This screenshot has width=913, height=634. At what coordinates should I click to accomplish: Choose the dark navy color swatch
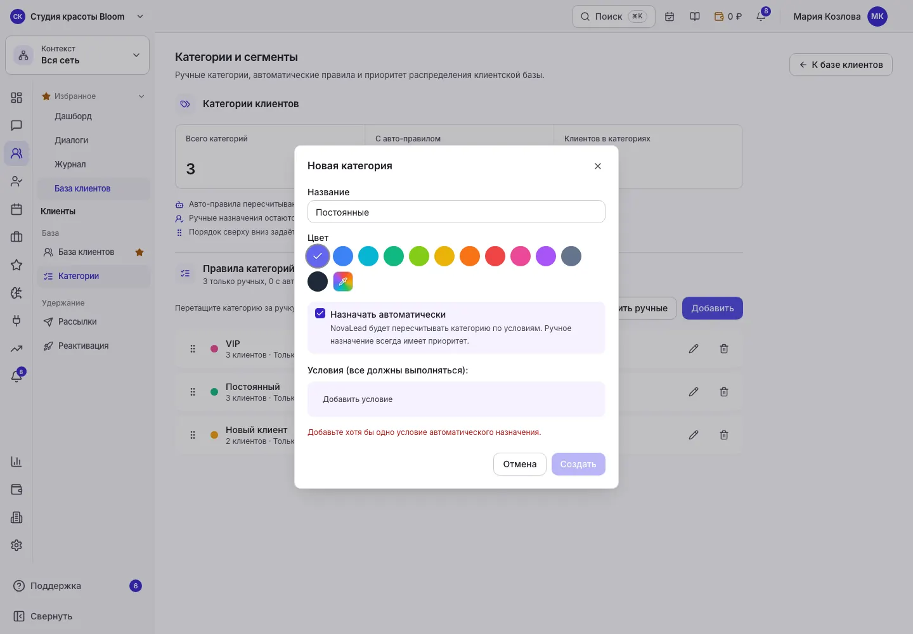(318, 281)
